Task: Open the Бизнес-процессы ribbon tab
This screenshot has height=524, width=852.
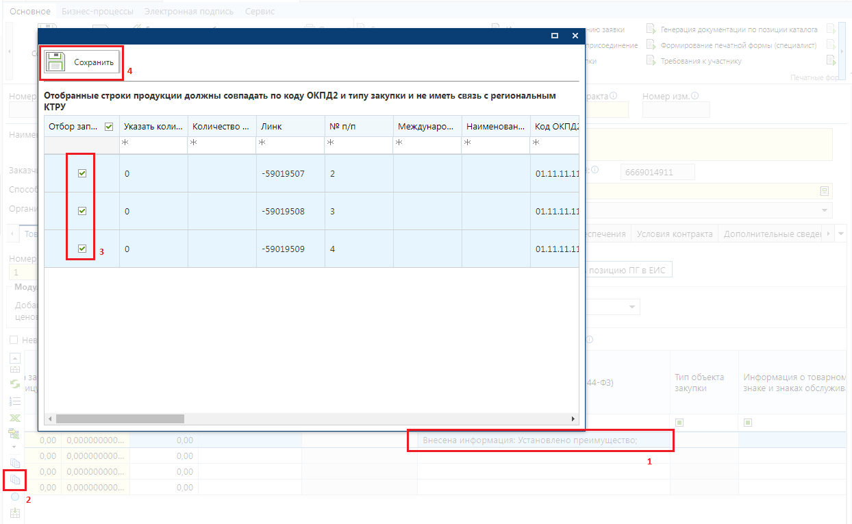Action: pyautogui.click(x=97, y=12)
